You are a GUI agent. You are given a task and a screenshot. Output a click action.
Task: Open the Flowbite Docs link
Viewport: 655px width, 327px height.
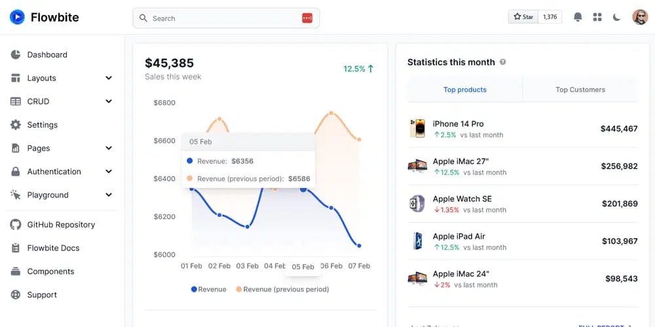coord(53,248)
